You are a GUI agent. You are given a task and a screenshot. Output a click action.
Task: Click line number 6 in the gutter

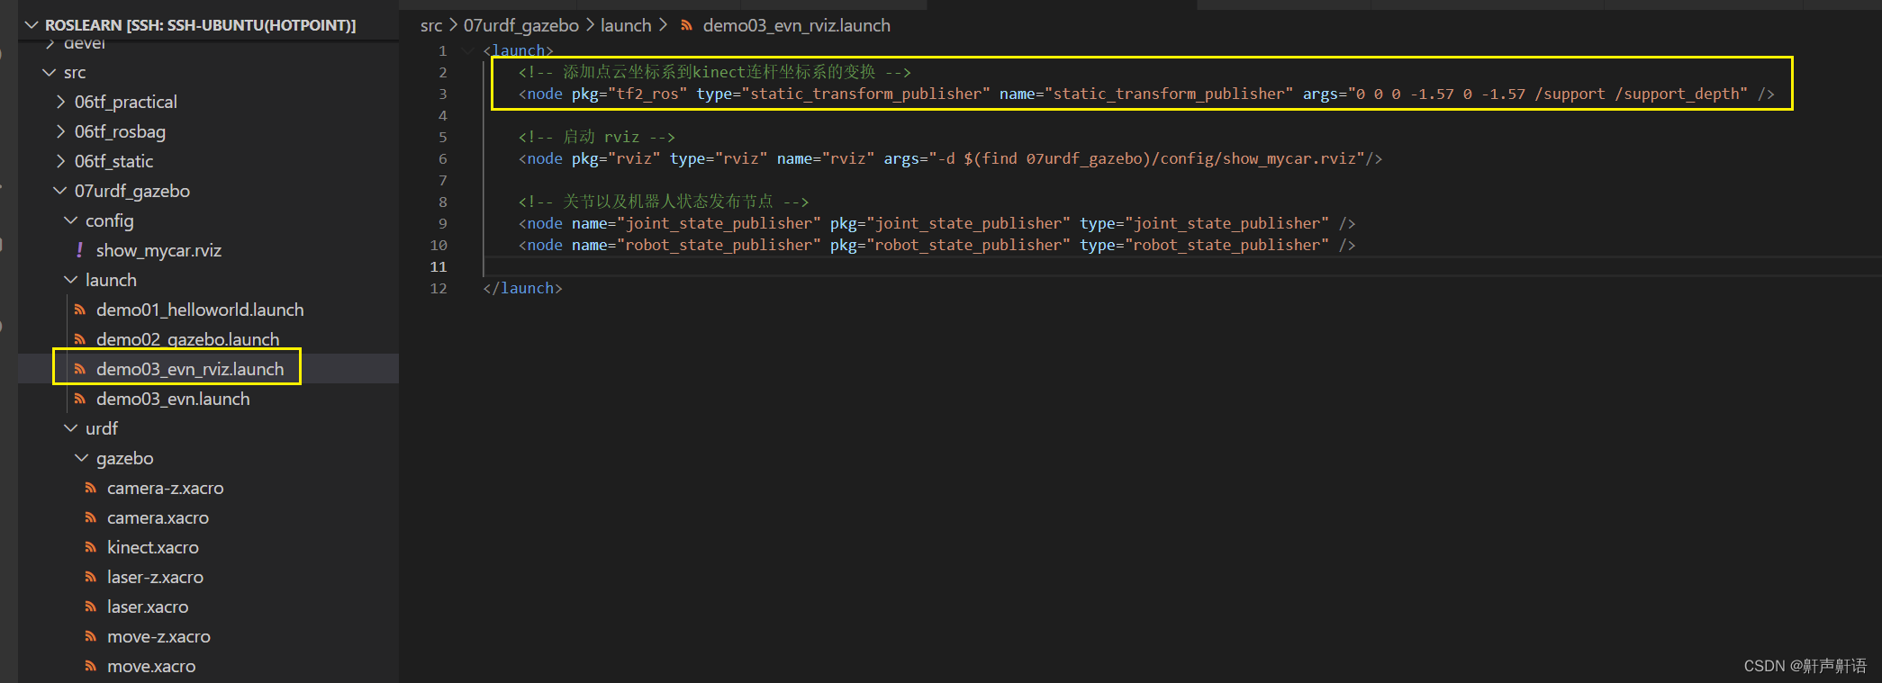point(442,158)
